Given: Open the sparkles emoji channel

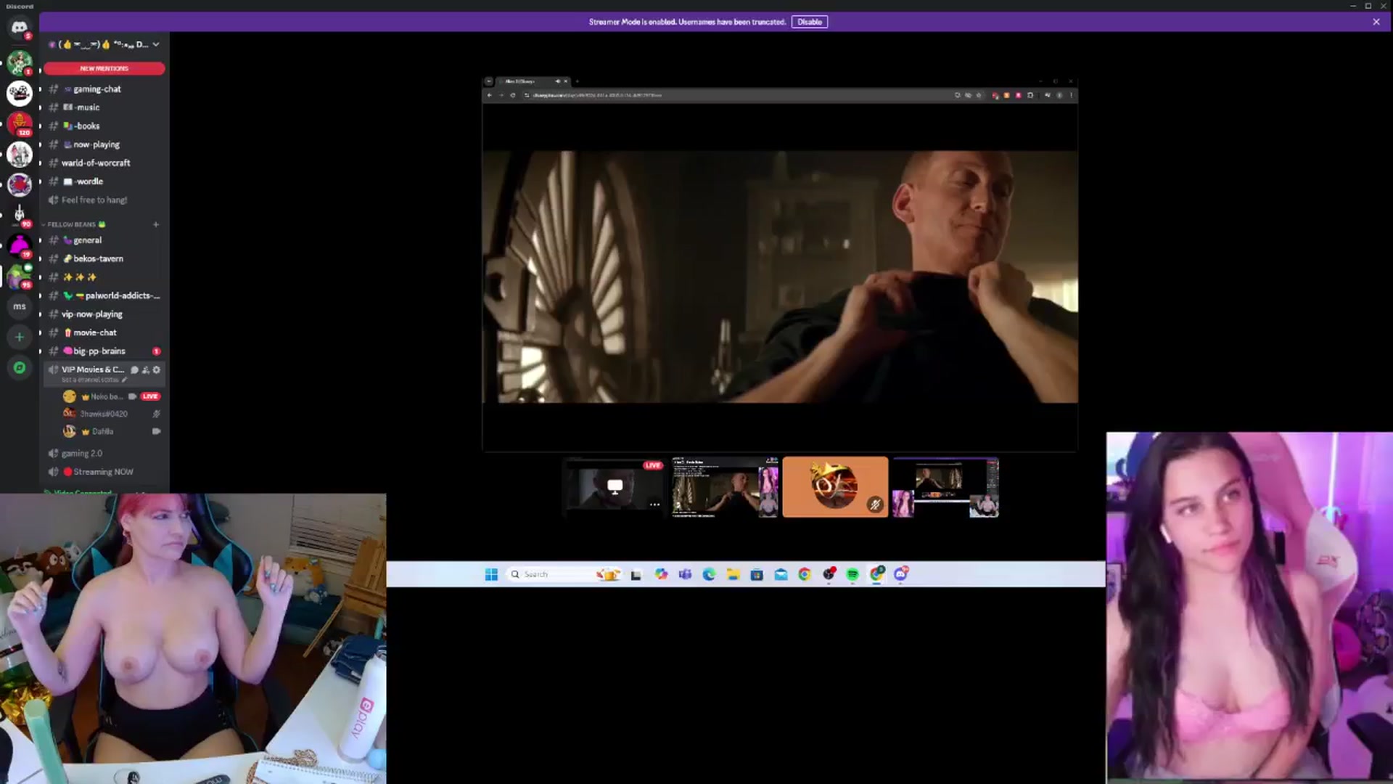Looking at the screenshot, I should pos(104,277).
